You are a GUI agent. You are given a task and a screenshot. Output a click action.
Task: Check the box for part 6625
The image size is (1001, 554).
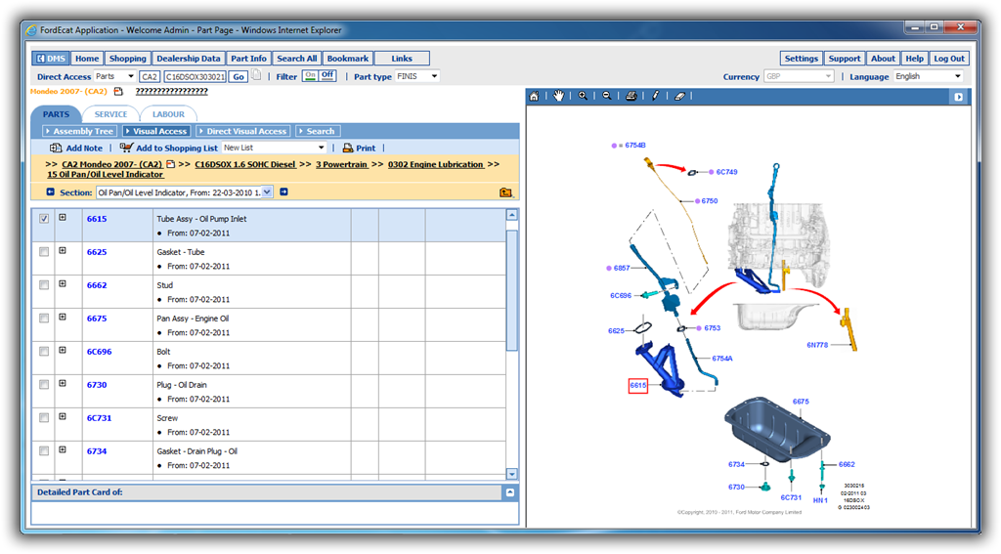pyautogui.click(x=44, y=251)
